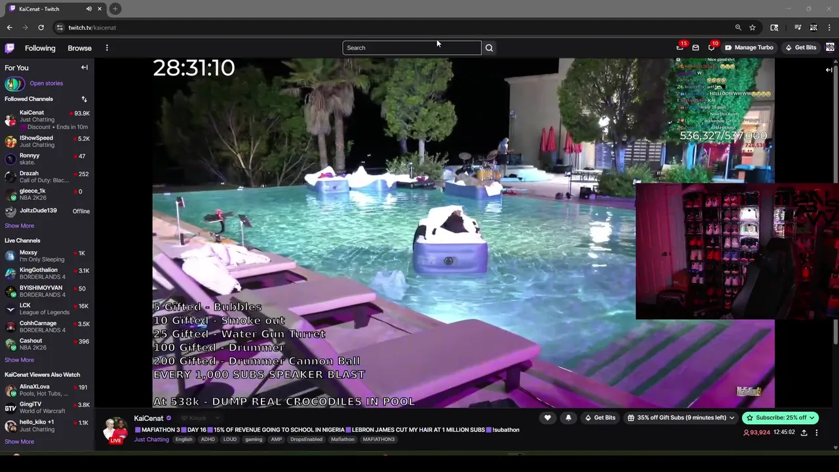This screenshot has width=839, height=472.
Task: Open the Whispers inbox icon
Action: (x=695, y=48)
